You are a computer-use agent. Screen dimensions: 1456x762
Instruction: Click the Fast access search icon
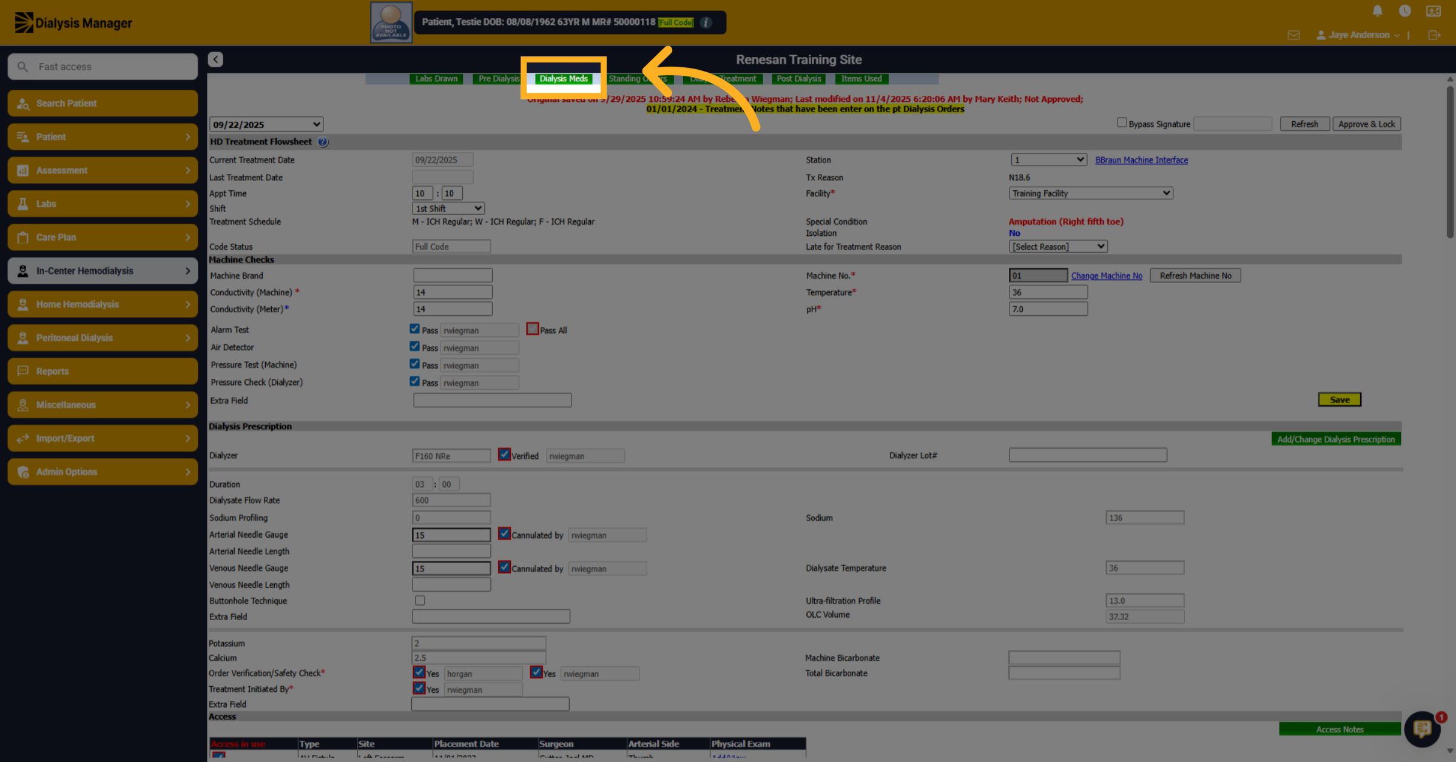(22, 67)
